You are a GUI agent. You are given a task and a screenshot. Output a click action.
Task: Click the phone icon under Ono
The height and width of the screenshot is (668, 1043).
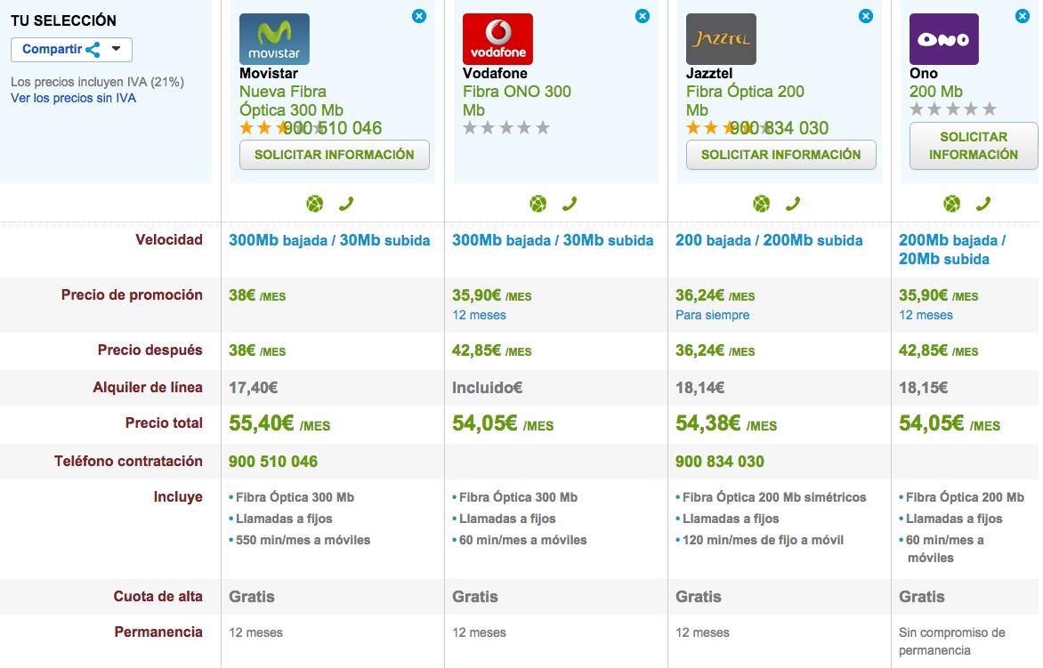(983, 204)
